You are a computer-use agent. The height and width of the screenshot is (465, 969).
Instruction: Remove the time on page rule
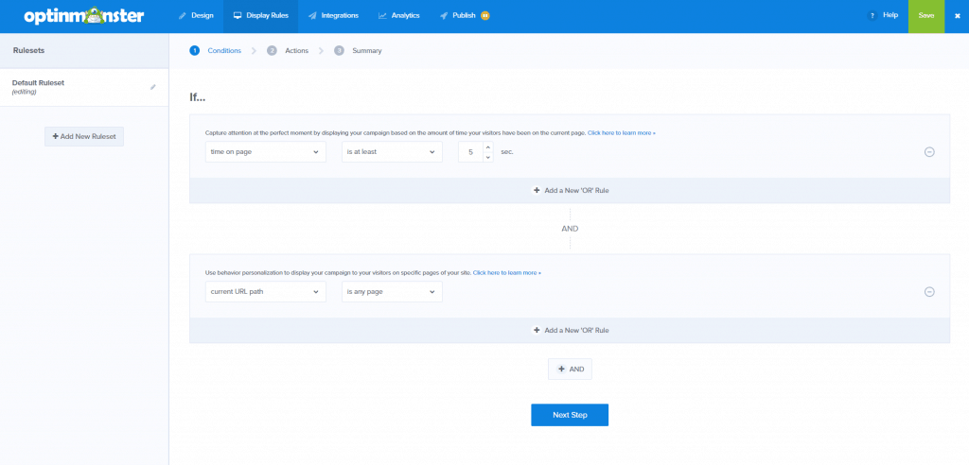pyautogui.click(x=928, y=152)
